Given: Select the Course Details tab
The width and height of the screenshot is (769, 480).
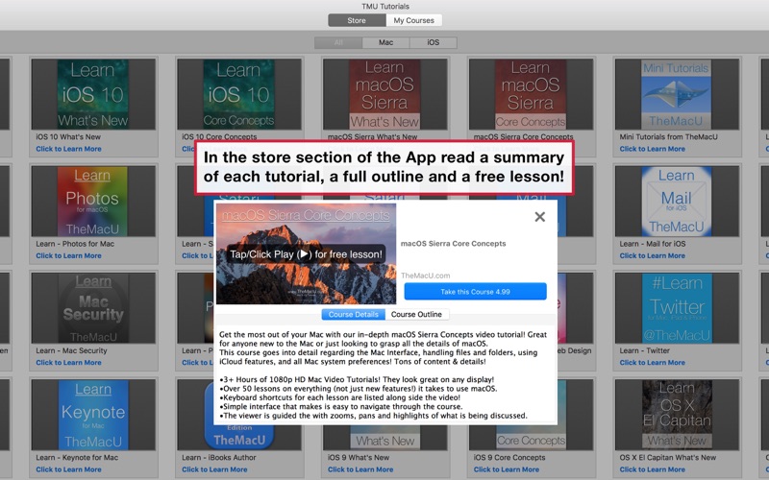Looking at the screenshot, I should (353, 315).
